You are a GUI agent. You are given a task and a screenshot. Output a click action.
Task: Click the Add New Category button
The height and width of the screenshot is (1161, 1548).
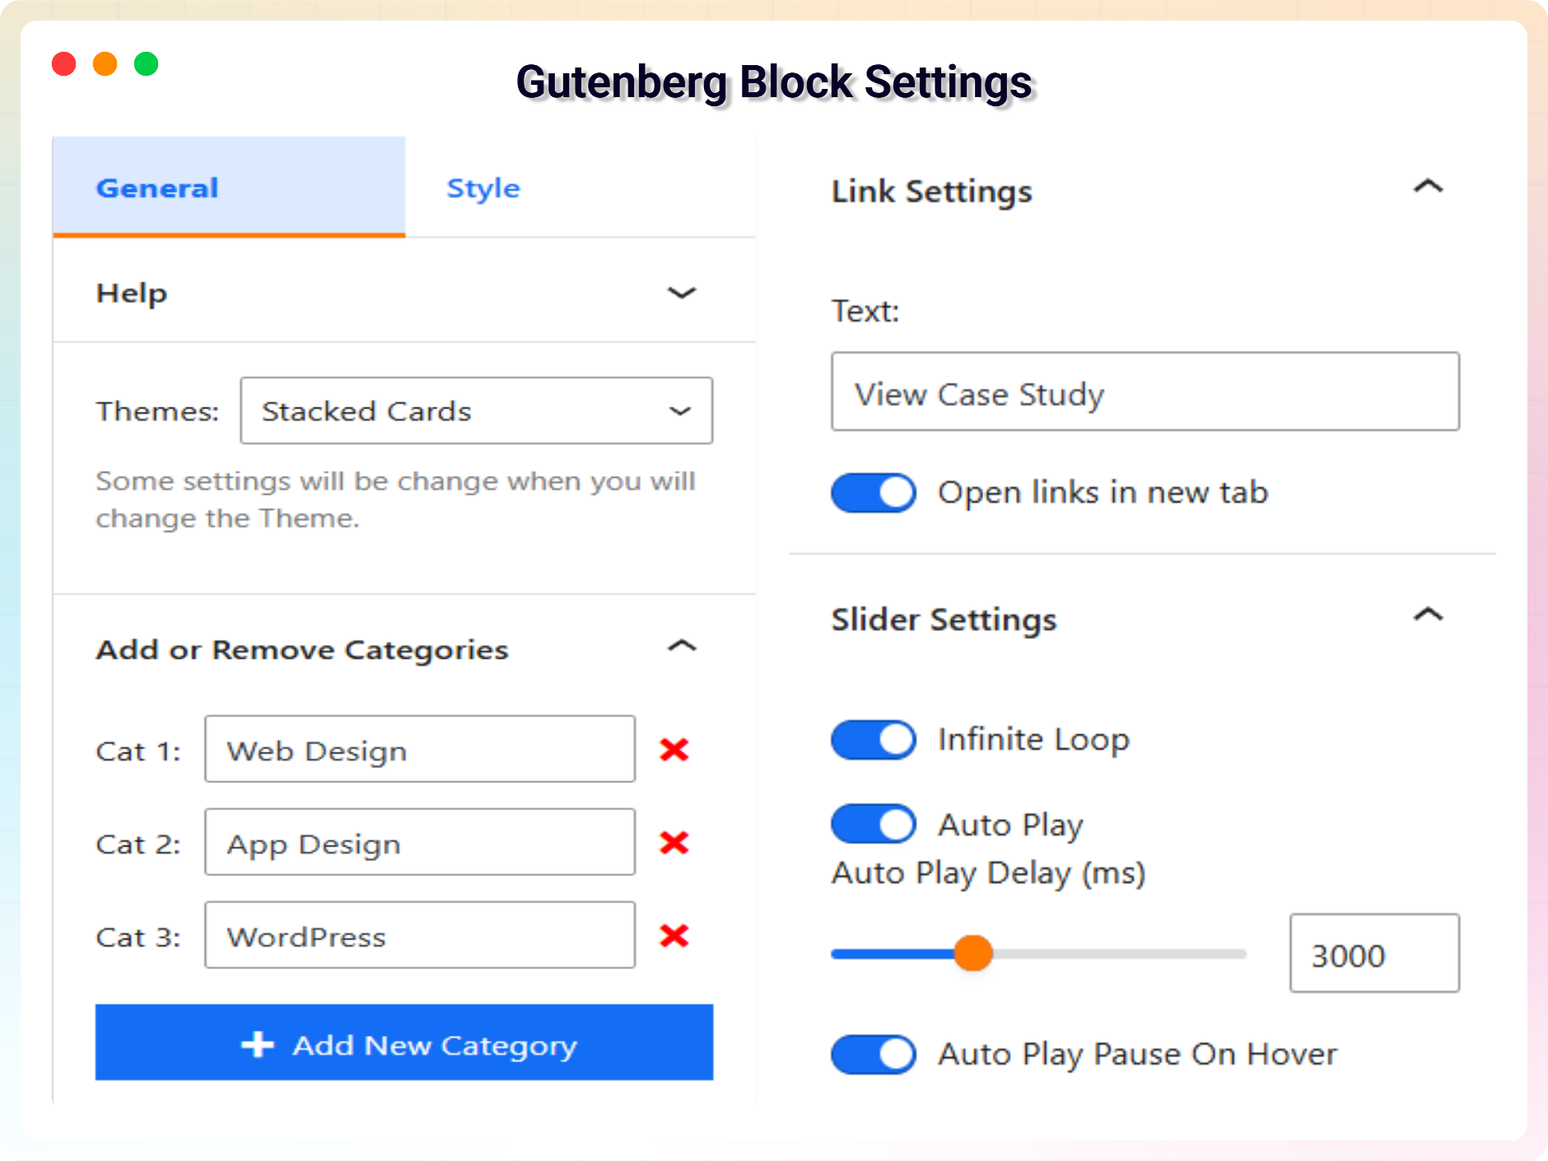(x=404, y=1042)
